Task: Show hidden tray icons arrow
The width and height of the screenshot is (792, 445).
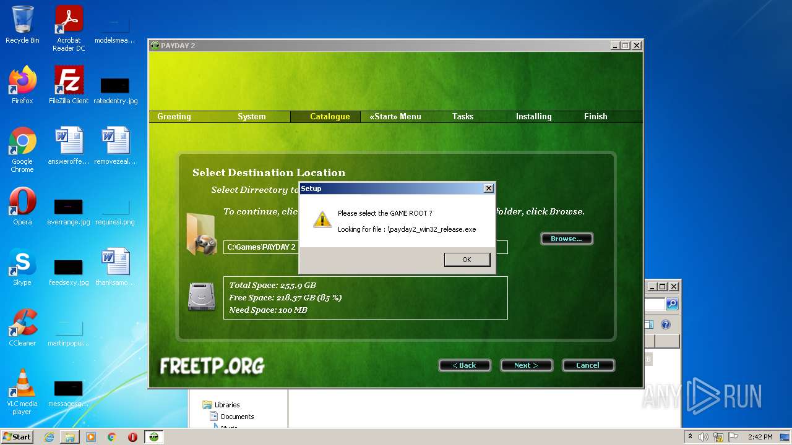Action: [689, 437]
